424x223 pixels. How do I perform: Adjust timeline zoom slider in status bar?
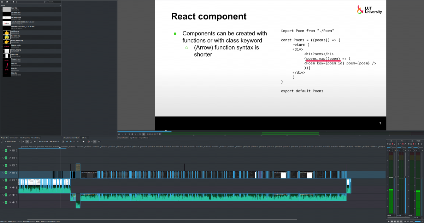[415, 222]
